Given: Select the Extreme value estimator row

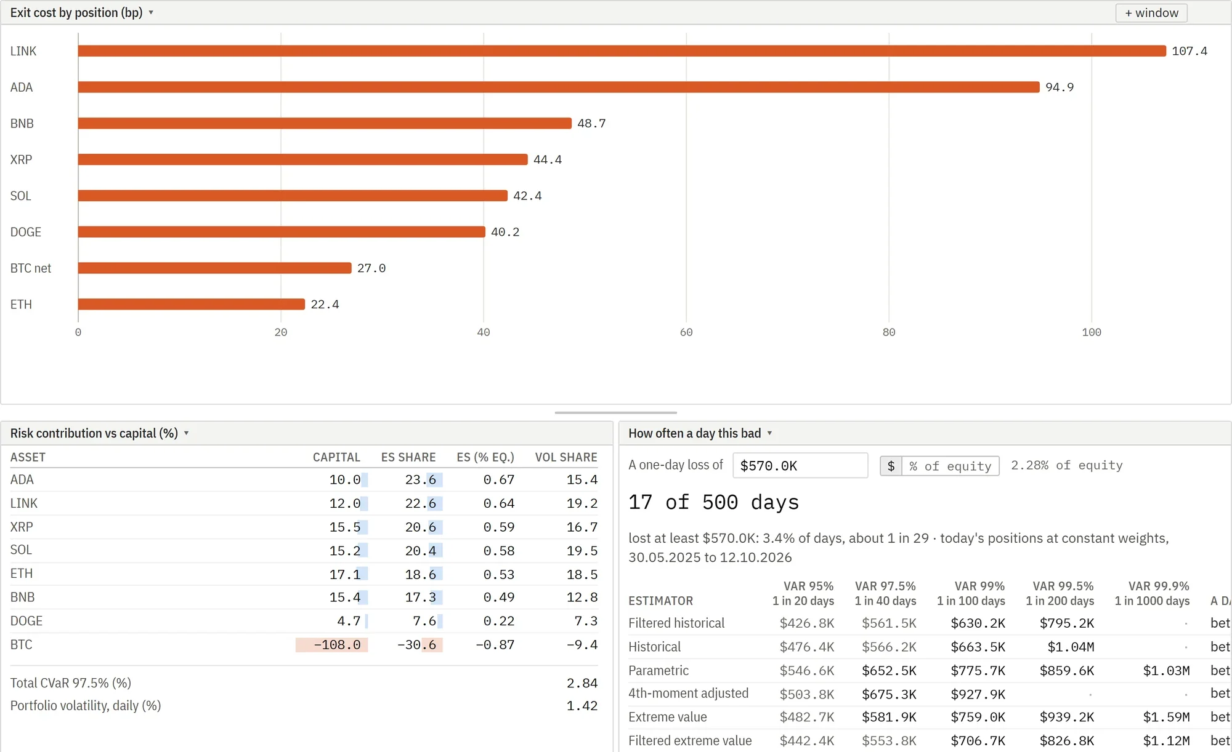Looking at the screenshot, I should [929, 718].
